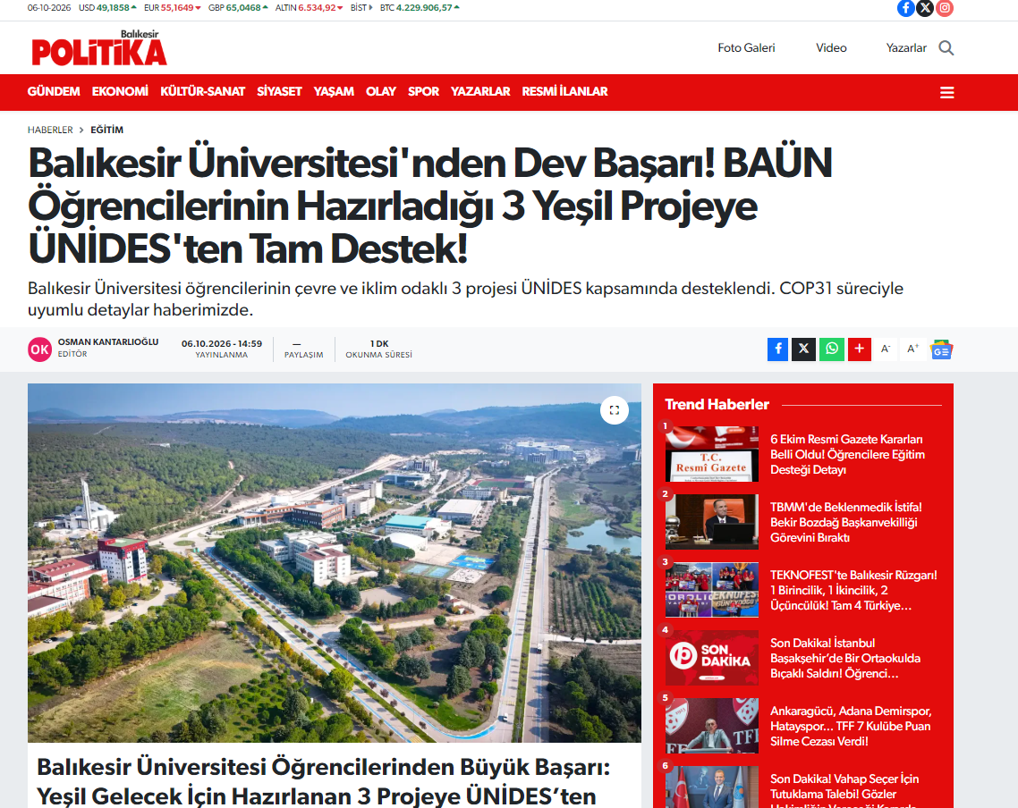
Task: Open the X (Twitter) icon in top bar
Action: [925, 8]
